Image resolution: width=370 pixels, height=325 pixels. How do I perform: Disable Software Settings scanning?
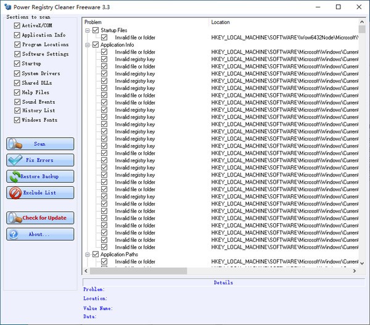pyautogui.click(x=17, y=54)
